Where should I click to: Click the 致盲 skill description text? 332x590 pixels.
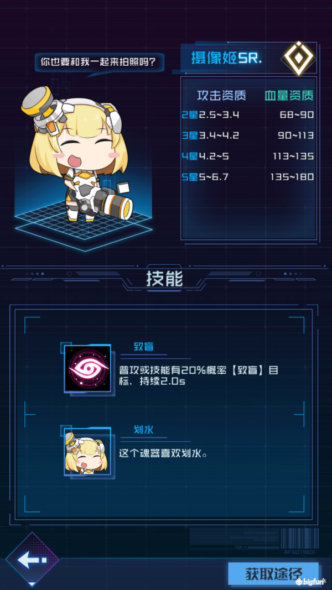[x=199, y=375]
